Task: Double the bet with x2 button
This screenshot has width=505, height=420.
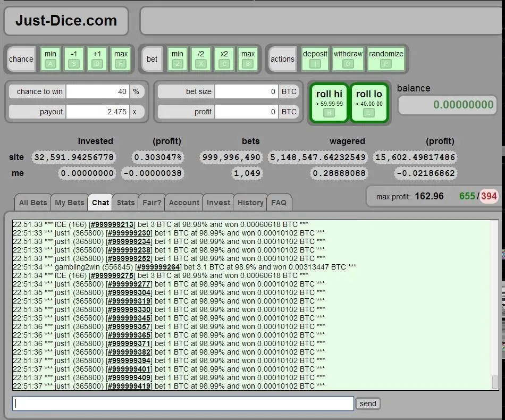Action: (224, 58)
